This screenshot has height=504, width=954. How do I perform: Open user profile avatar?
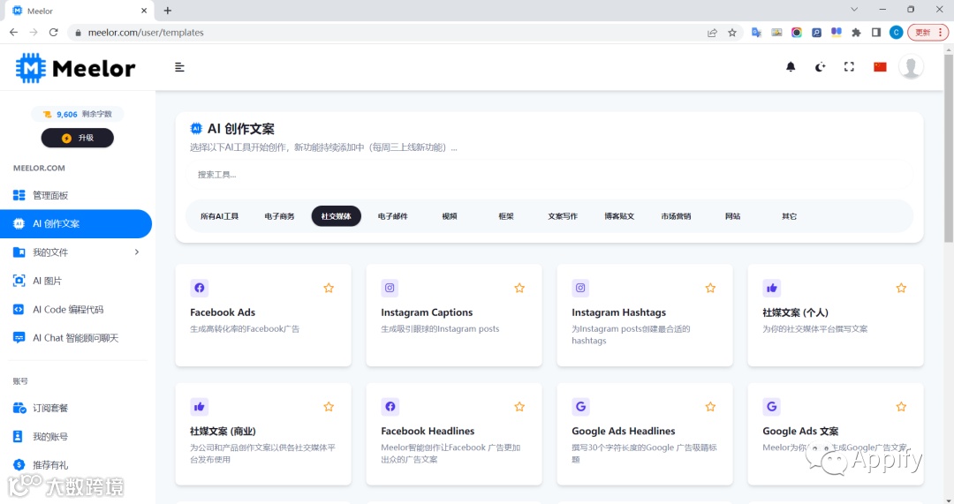(x=911, y=67)
